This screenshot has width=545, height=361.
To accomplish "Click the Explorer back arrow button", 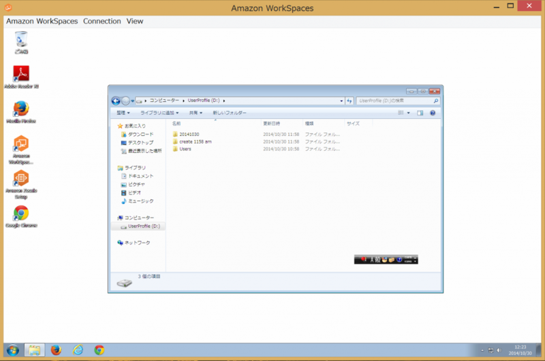I will 116,101.
